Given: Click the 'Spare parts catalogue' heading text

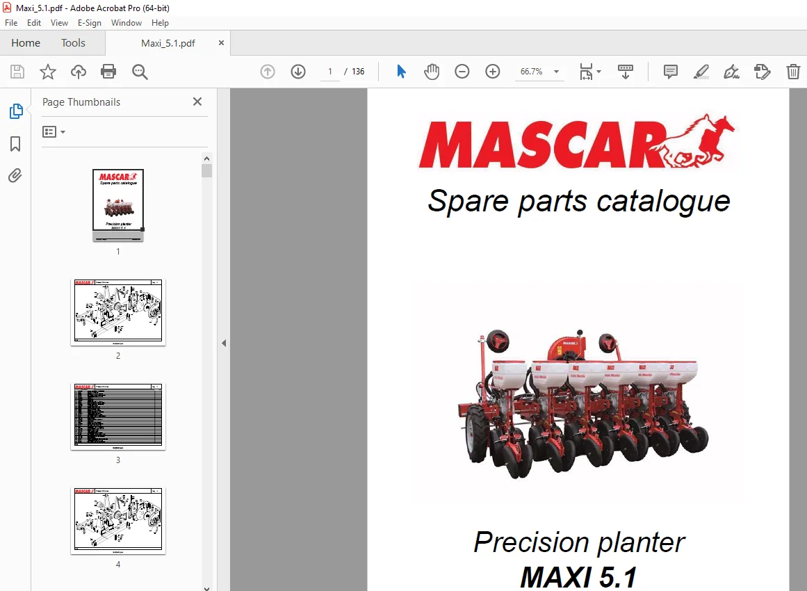Looking at the screenshot, I should tap(578, 201).
